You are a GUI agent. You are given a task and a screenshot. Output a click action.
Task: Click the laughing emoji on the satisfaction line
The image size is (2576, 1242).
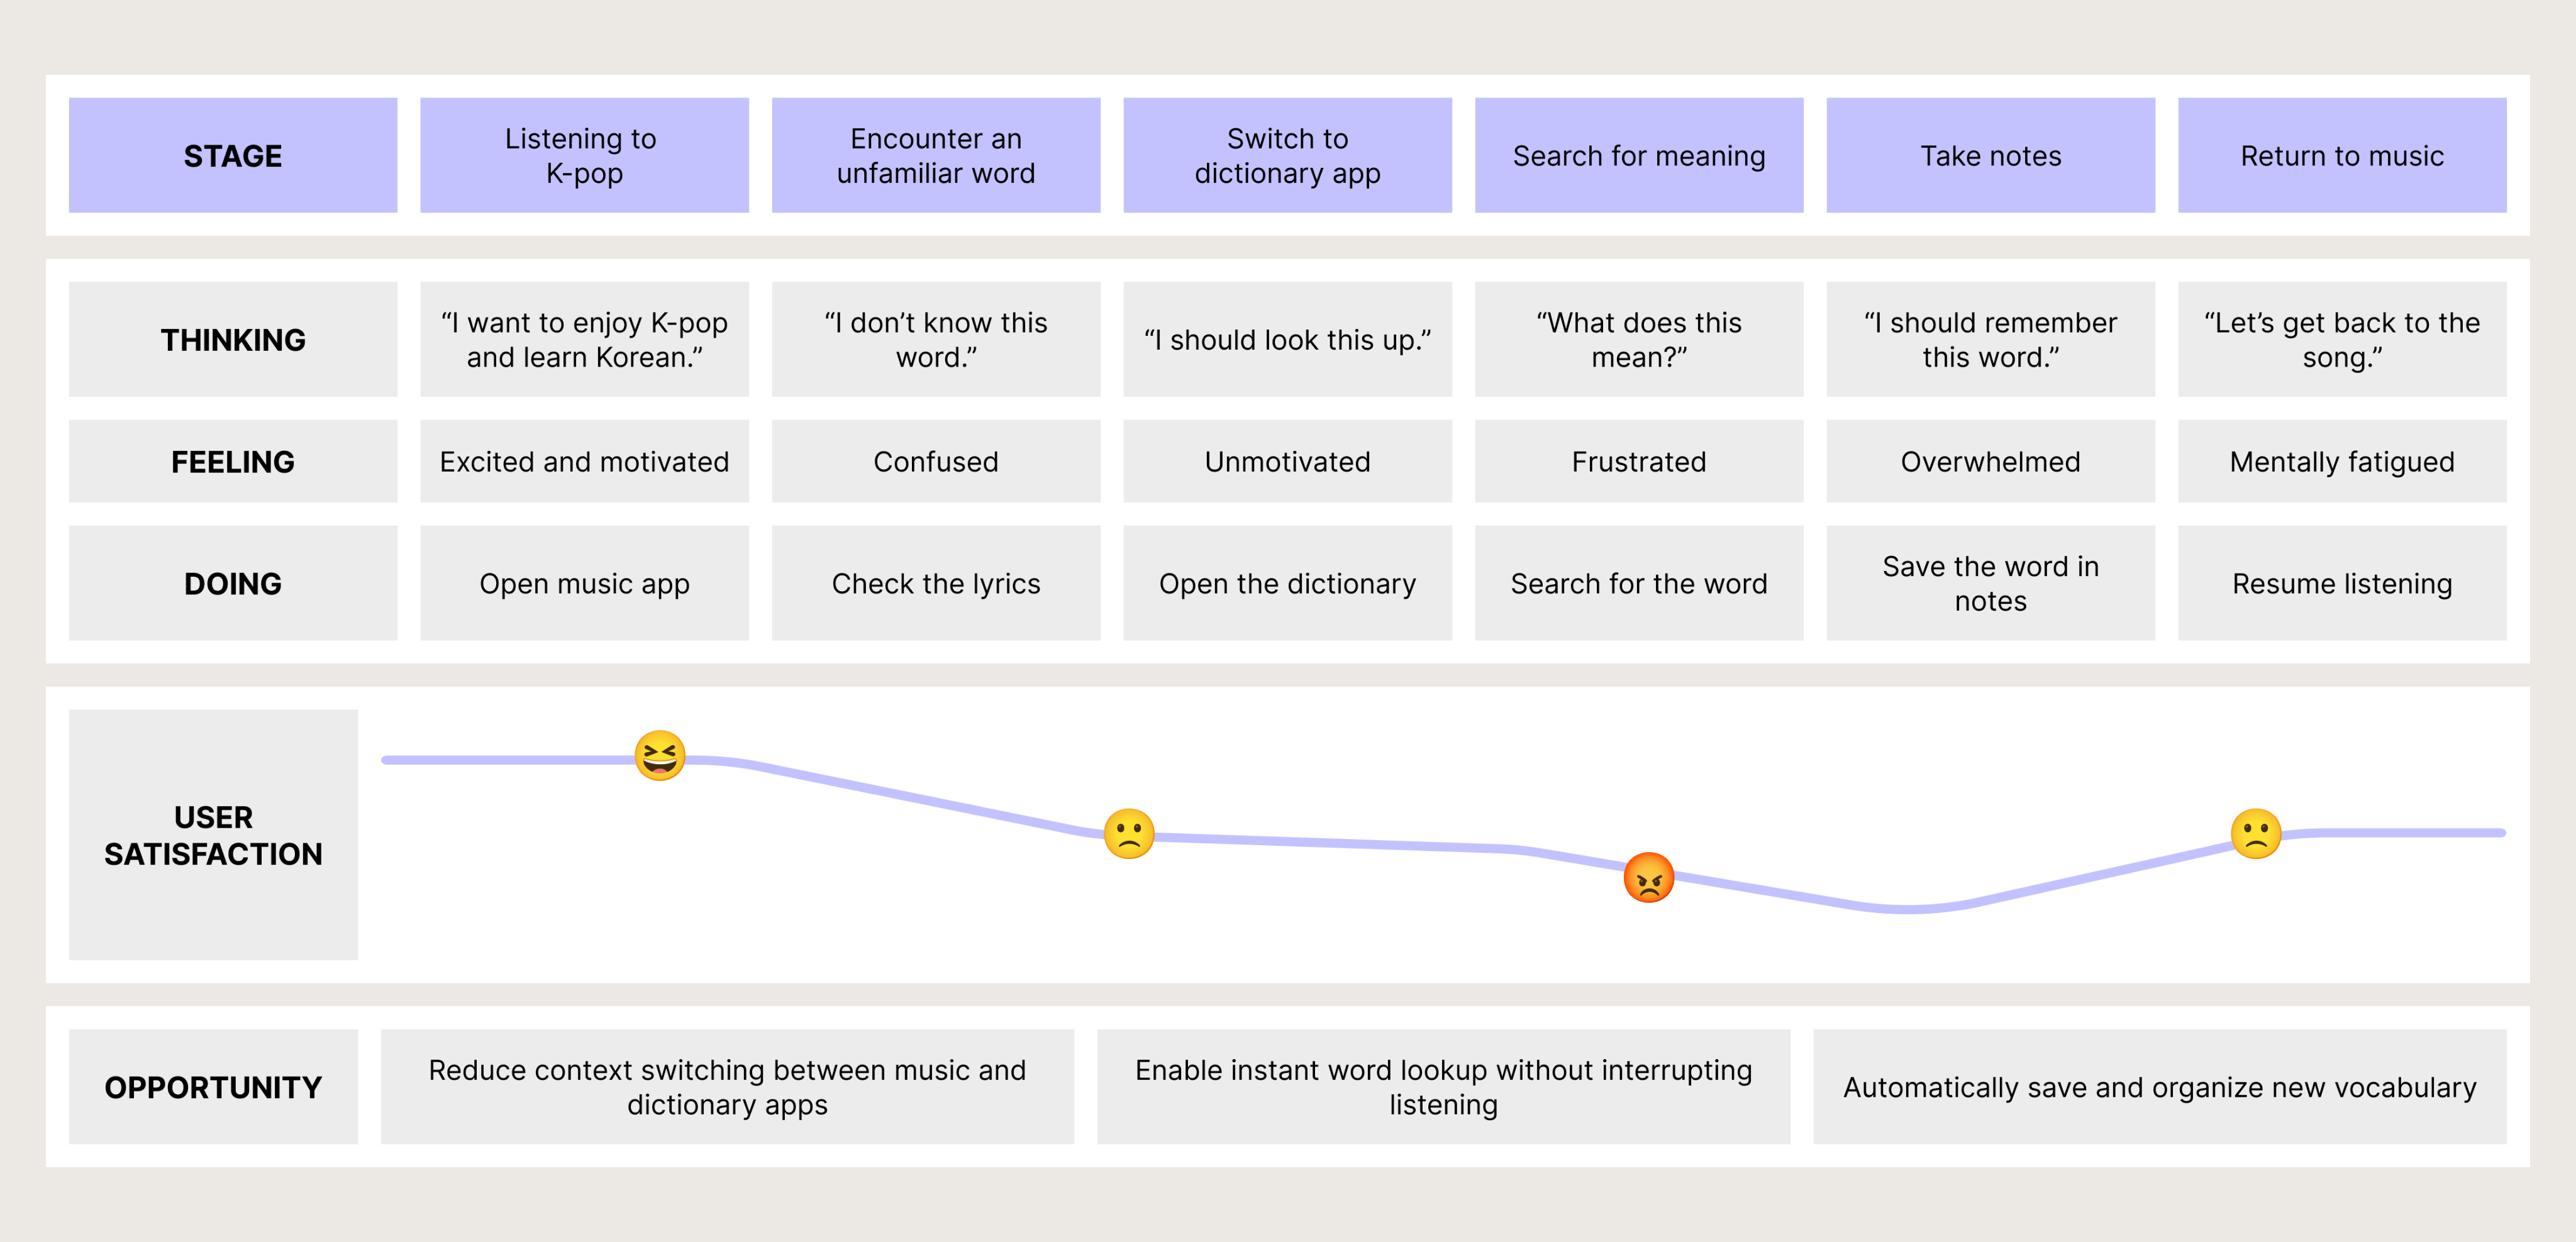point(660,755)
